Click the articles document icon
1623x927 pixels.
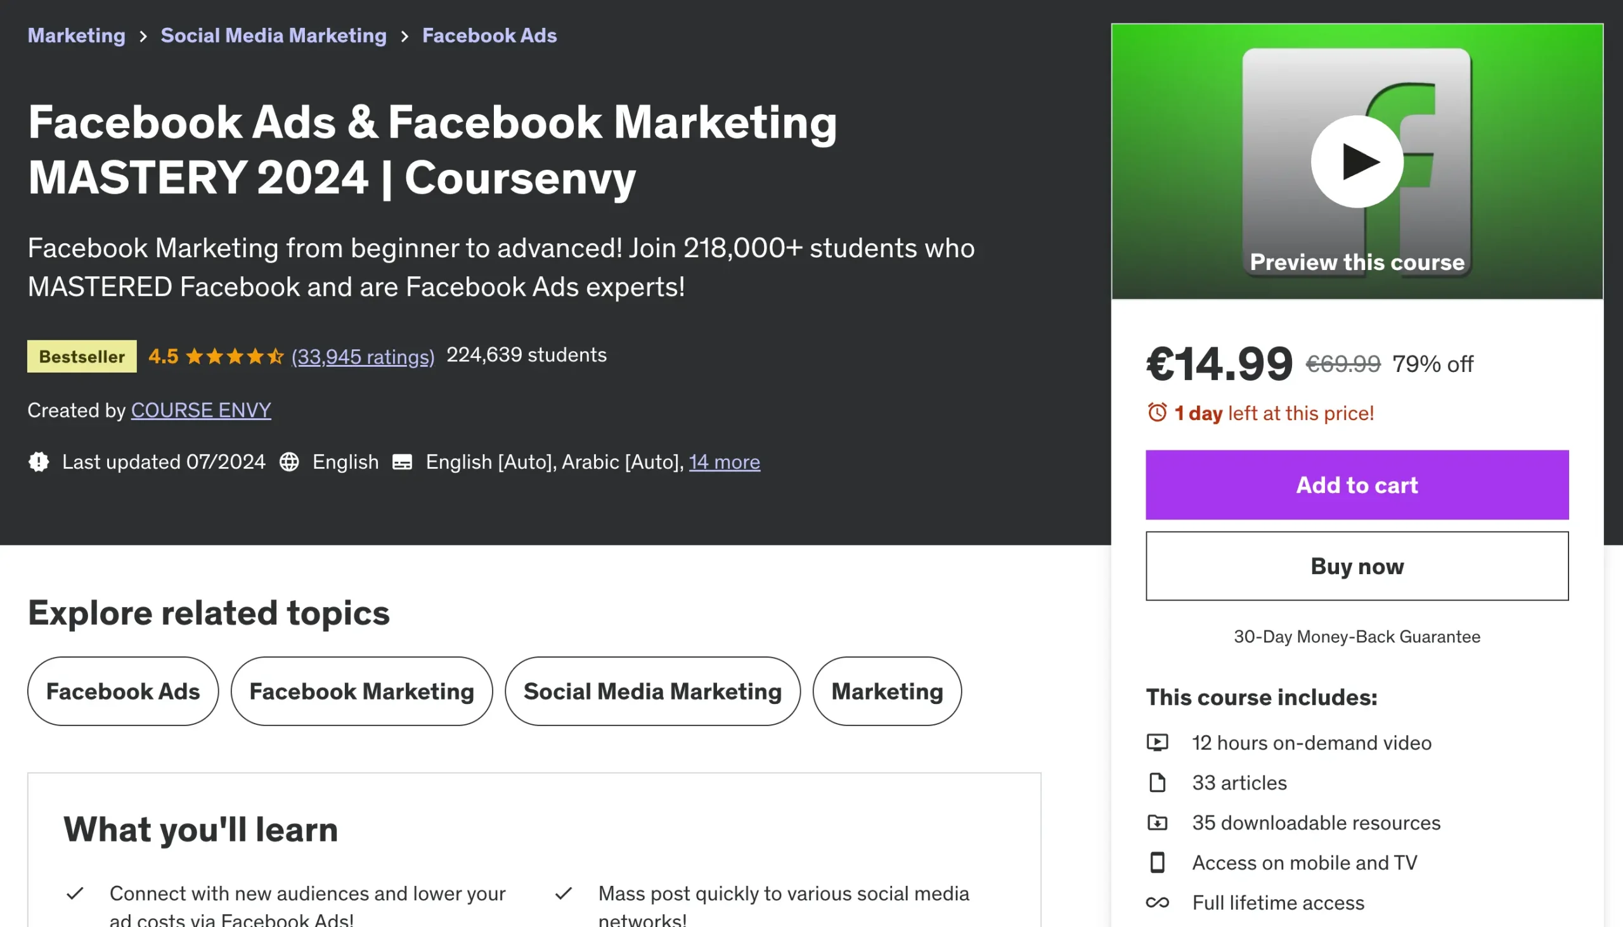1157,783
